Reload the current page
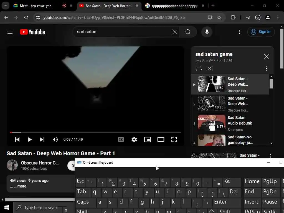The width and height of the screenshot is (284, 213). pos(26,17)
